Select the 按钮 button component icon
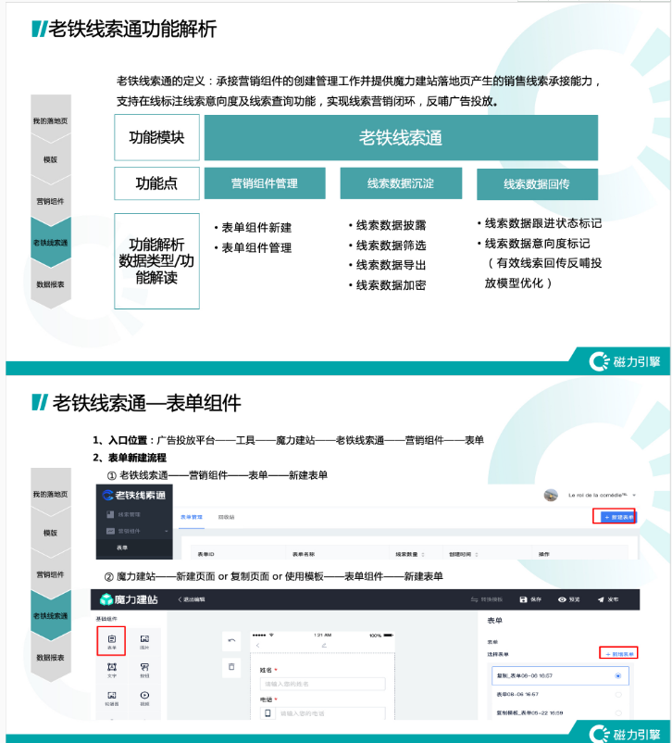The height and width of the screenshot is (743, 672). pyautogui.click(x=144, y=667)
